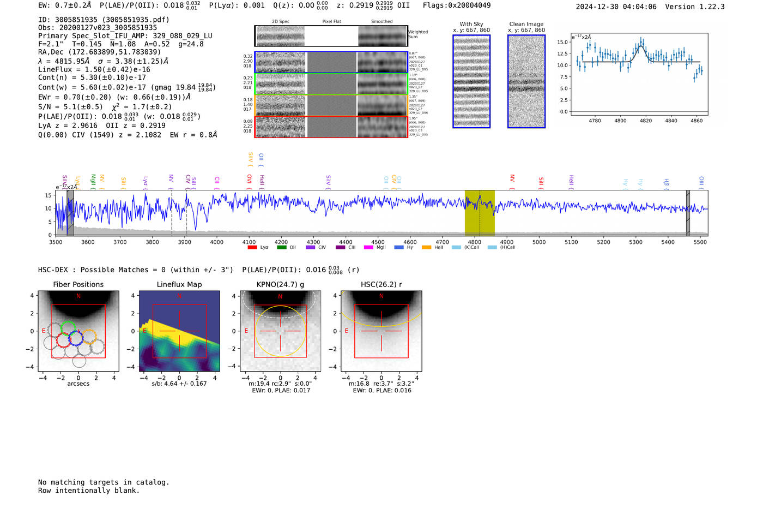
Task: Click the Lineflux Map panel
Action: [179, 331]
